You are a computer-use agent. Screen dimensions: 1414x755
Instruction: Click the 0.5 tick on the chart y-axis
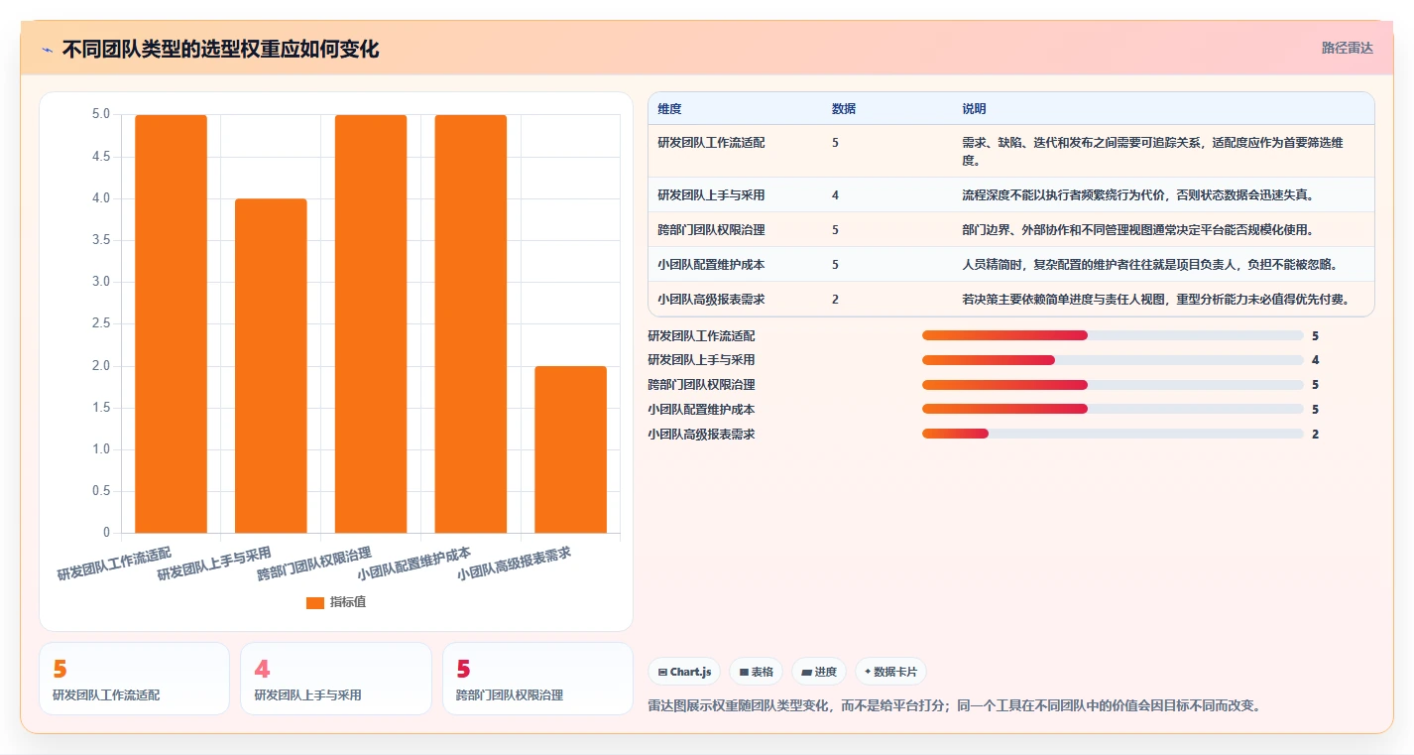(x=101, y=491)
